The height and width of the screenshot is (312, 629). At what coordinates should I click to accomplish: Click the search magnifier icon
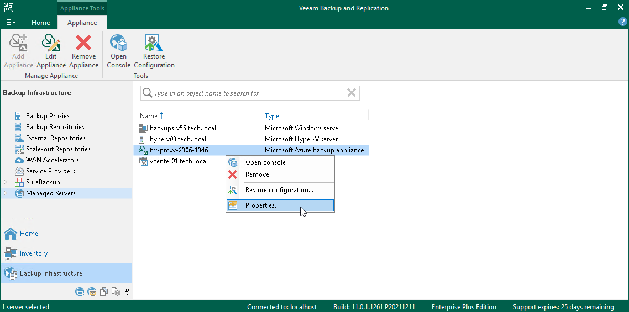pyautogui.click(x=147, y=93)
